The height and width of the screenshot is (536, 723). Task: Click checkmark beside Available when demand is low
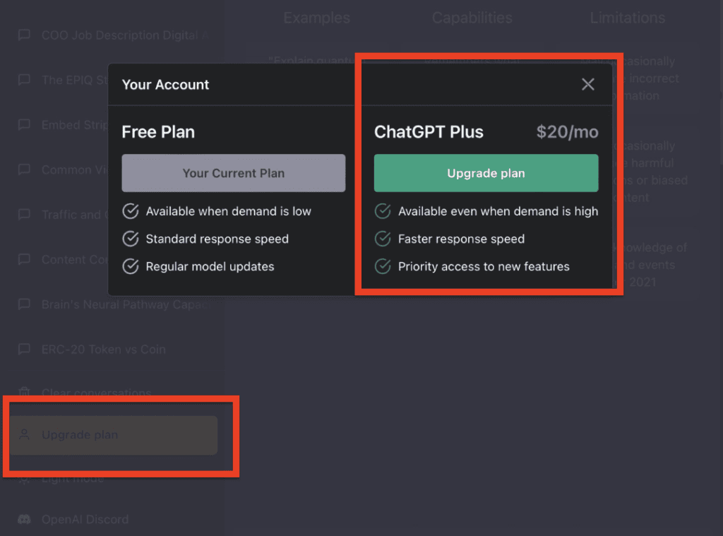131,211
